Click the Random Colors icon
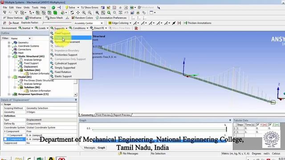 click(x=73, y=18)
